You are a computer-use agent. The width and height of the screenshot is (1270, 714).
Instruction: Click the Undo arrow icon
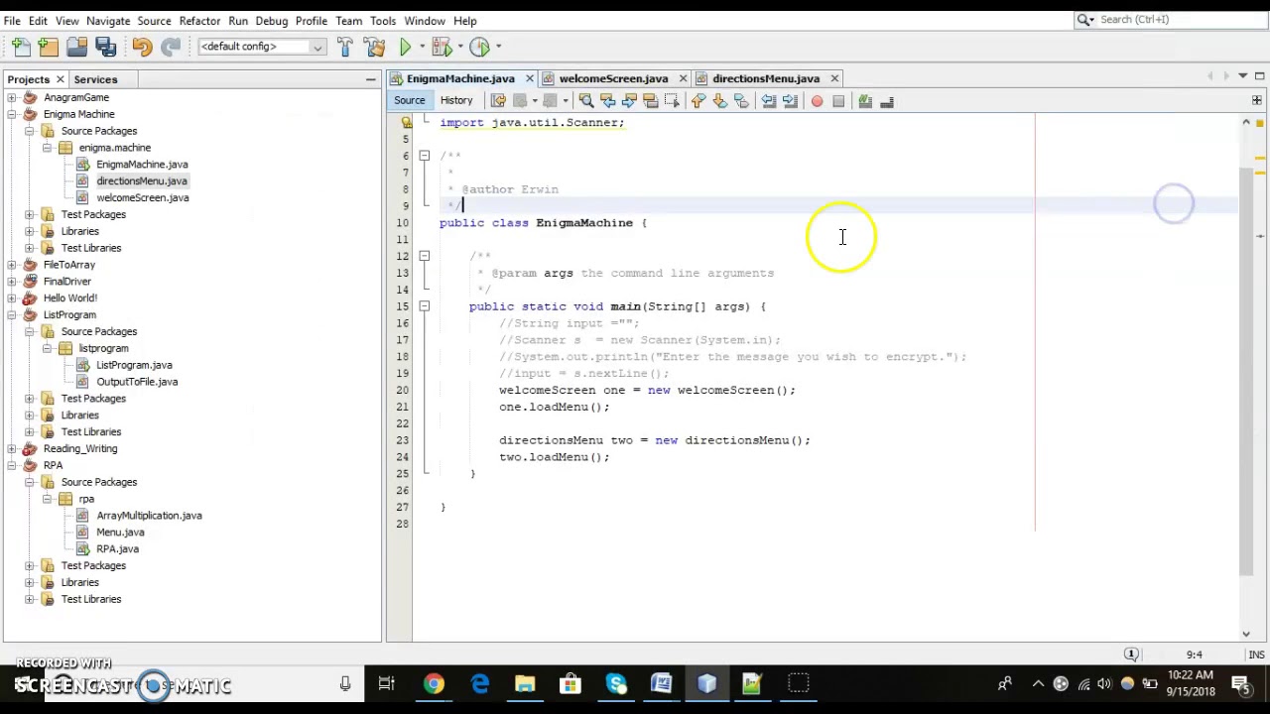click(x=142, y=47)
